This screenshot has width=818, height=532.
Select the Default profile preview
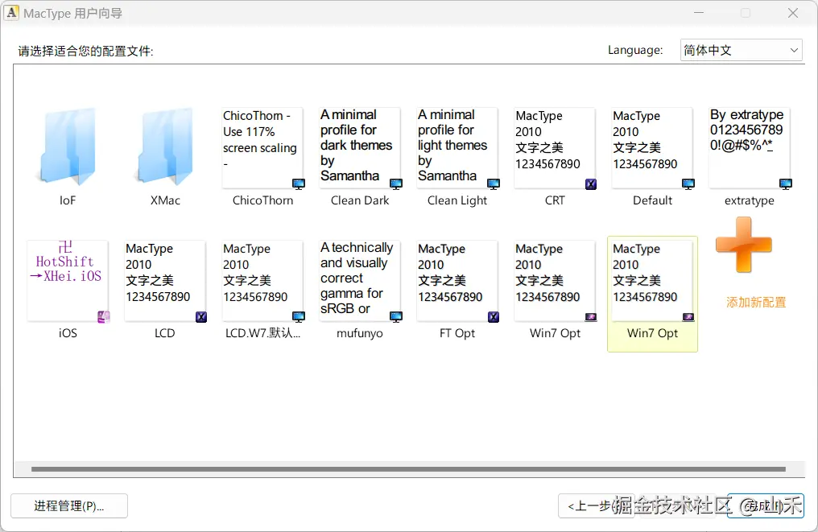coord(652,147)
